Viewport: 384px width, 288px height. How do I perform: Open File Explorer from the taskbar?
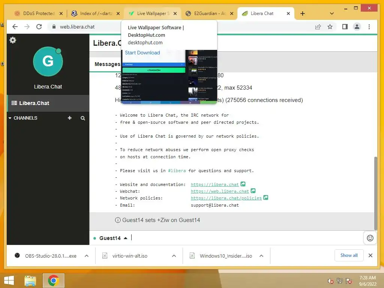tap(30, 280)
